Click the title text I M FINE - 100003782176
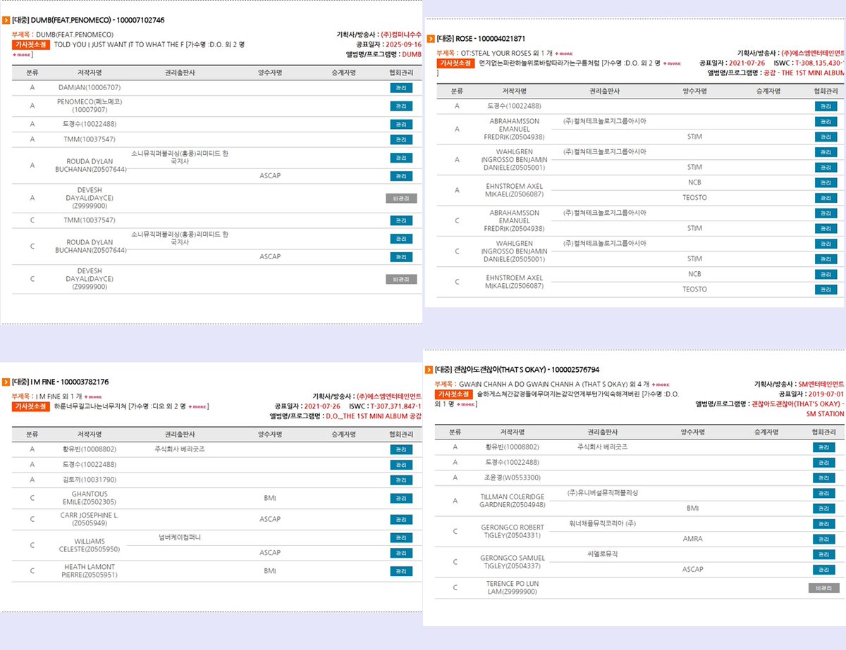This screenshot has width=846, height=650. click(x=61, y=382)
